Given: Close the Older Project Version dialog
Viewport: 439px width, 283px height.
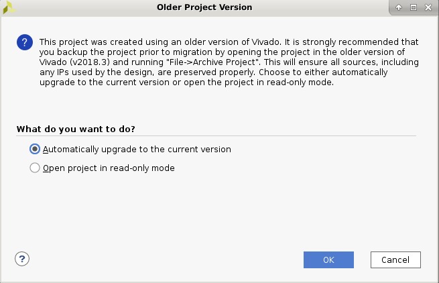Looking at the screenshot, I should tap(428, 7).
